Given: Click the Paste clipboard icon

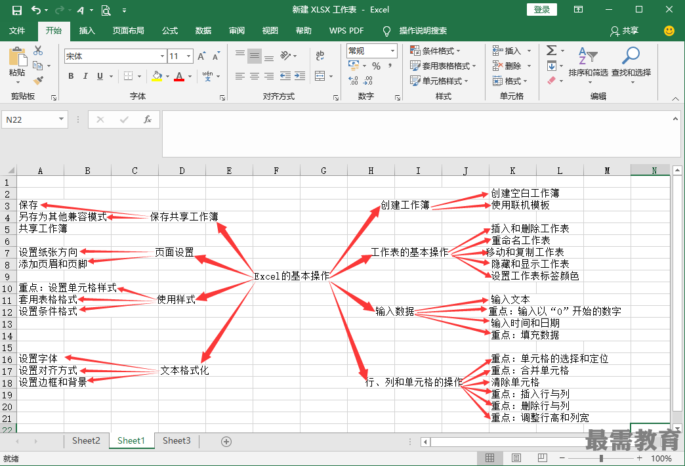Looking at the screenshot, I should [x=17, y=57].
